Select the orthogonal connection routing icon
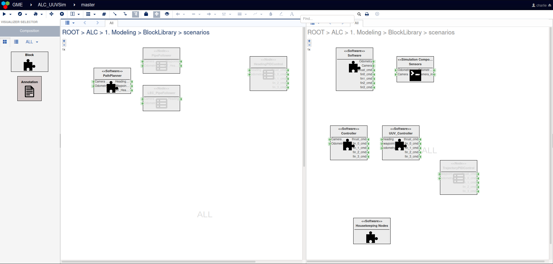The image size is (553, 264). (x=125, y=14)
